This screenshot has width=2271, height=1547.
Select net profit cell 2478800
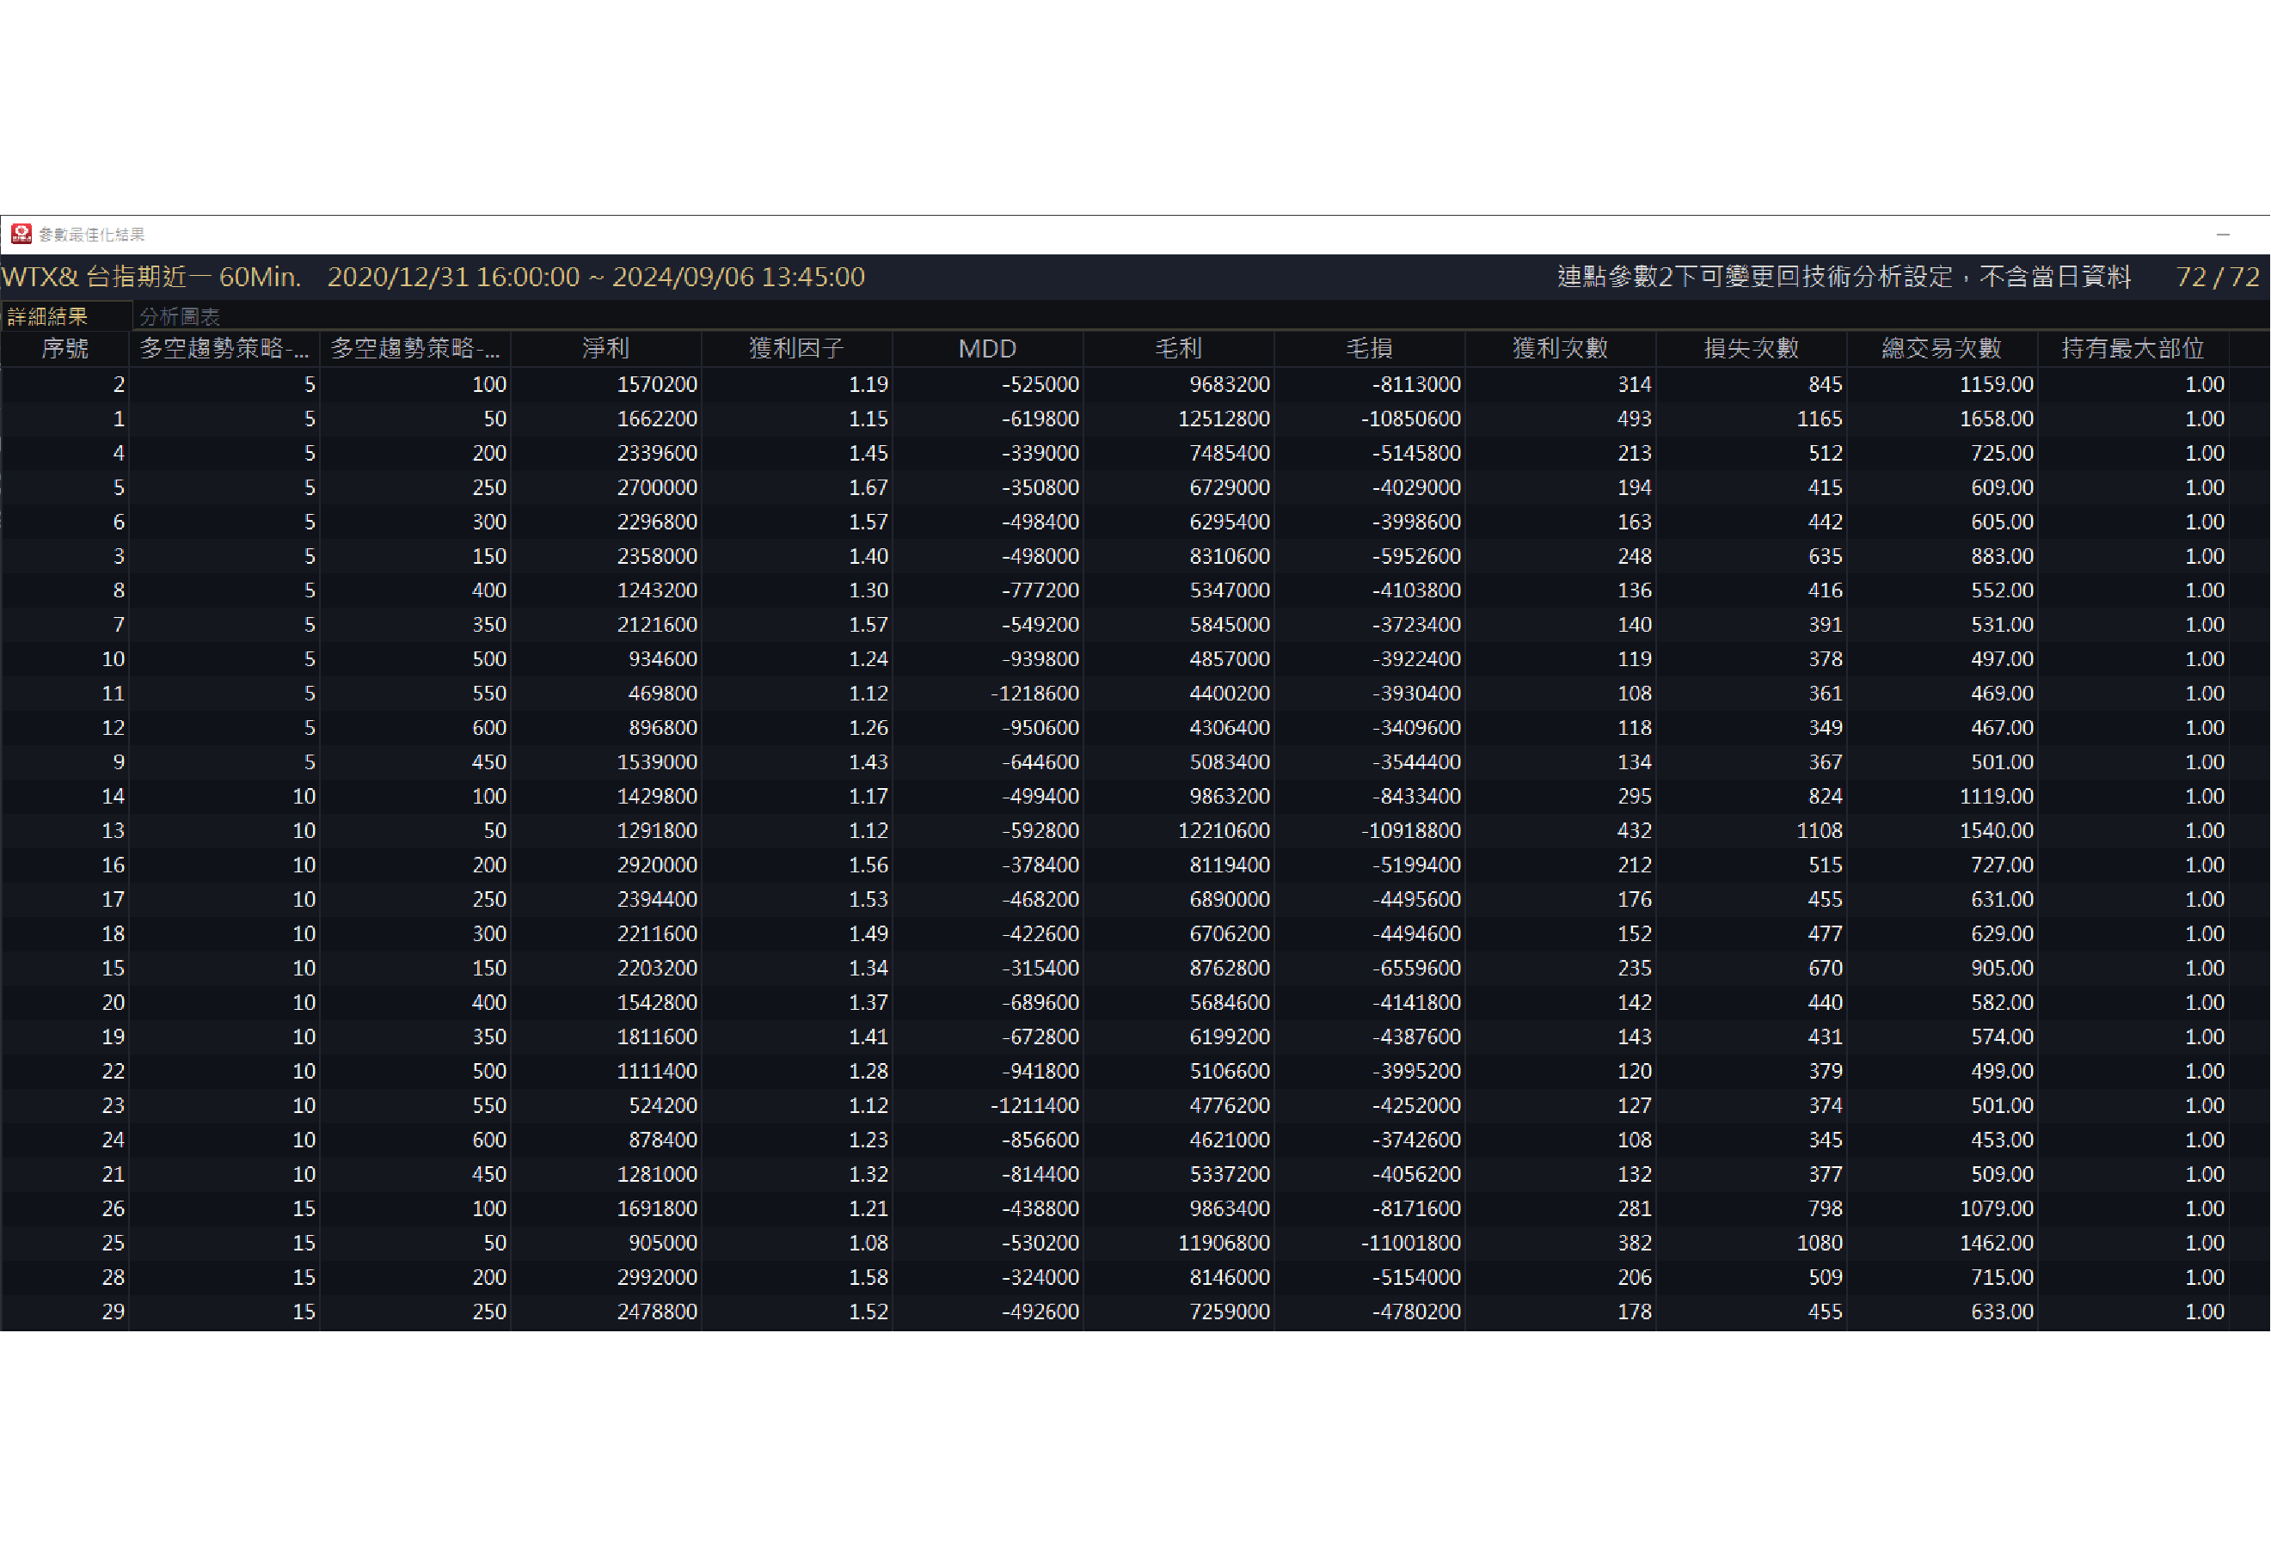click(657, 1312)
